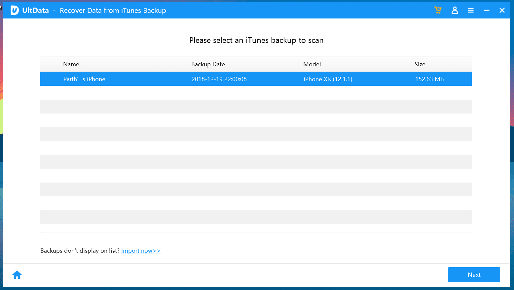Click the Next button
The image size is (514, 290).
pos(474,274)
